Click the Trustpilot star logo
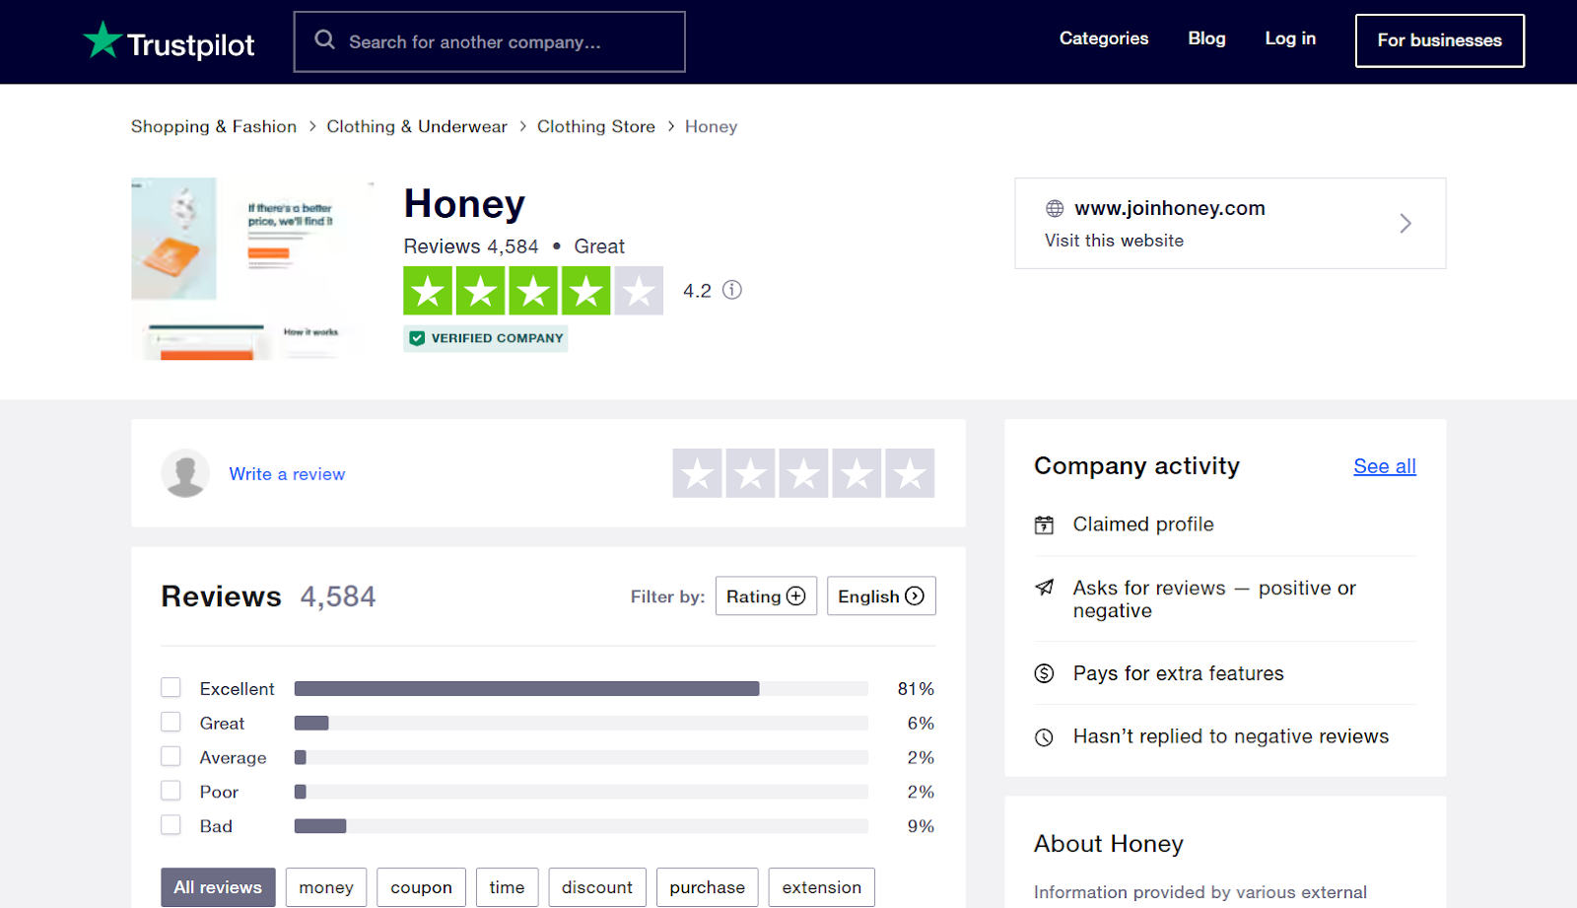Viewport: 1577px width, 908px height. [x=103, y=40]
